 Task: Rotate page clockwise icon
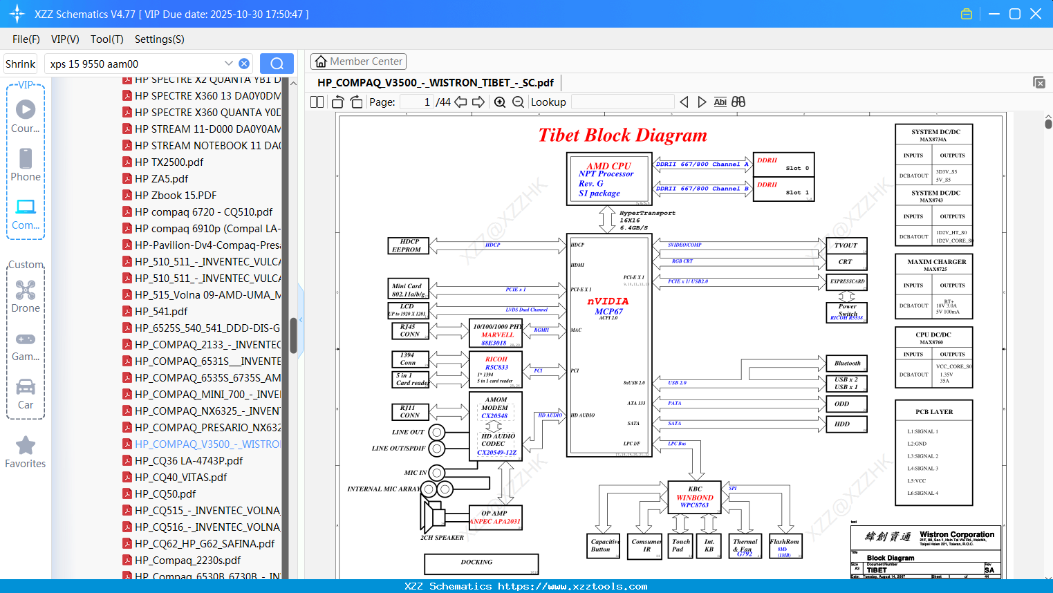pyautogui.click(x=356, y=102)
